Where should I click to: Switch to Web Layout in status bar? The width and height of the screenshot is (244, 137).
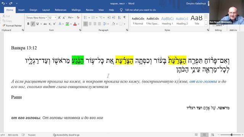[x=212, y=135]
